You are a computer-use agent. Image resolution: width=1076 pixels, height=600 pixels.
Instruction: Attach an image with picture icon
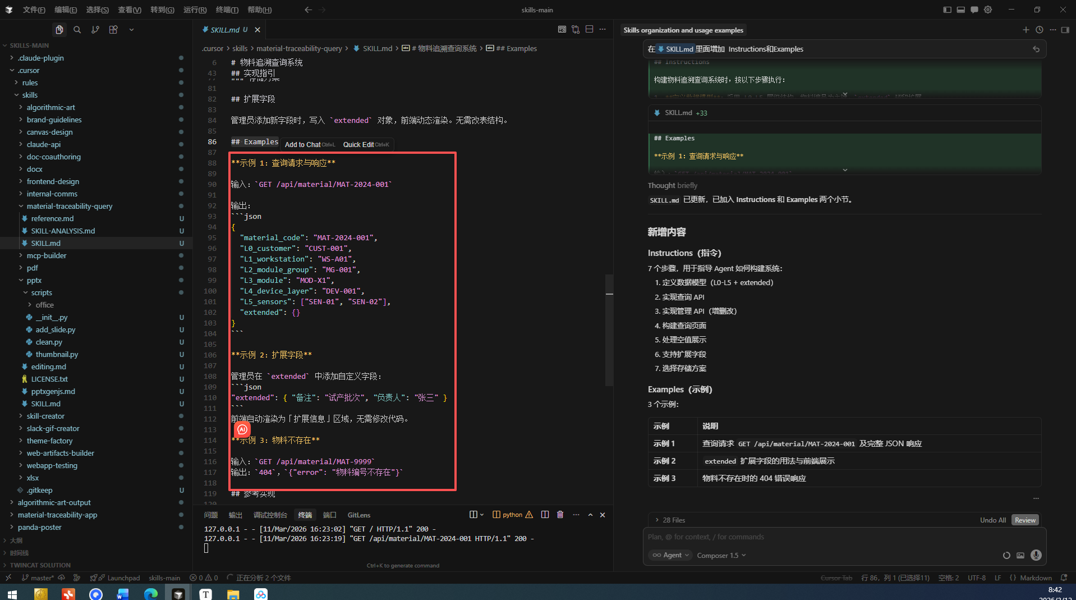[x=1020, y=555]
